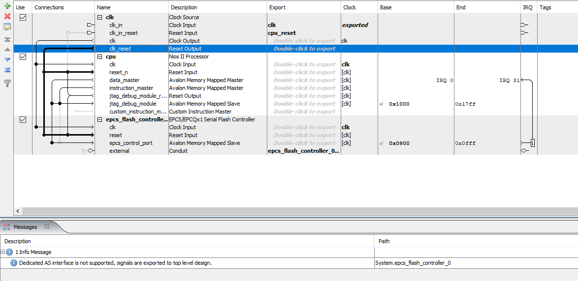Click the blue move down arrow icon
The width and height of the screenshot is (578, 281).
7,59
